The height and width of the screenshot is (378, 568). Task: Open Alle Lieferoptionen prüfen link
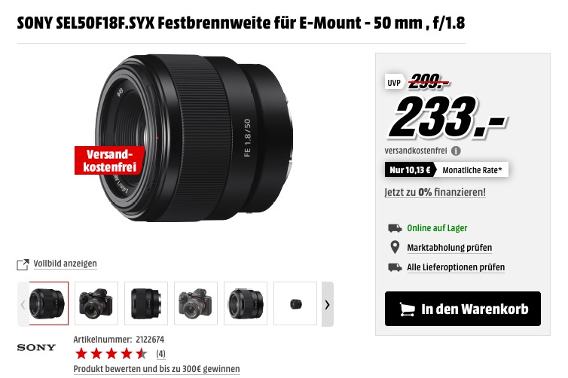(x=456, y=267)
